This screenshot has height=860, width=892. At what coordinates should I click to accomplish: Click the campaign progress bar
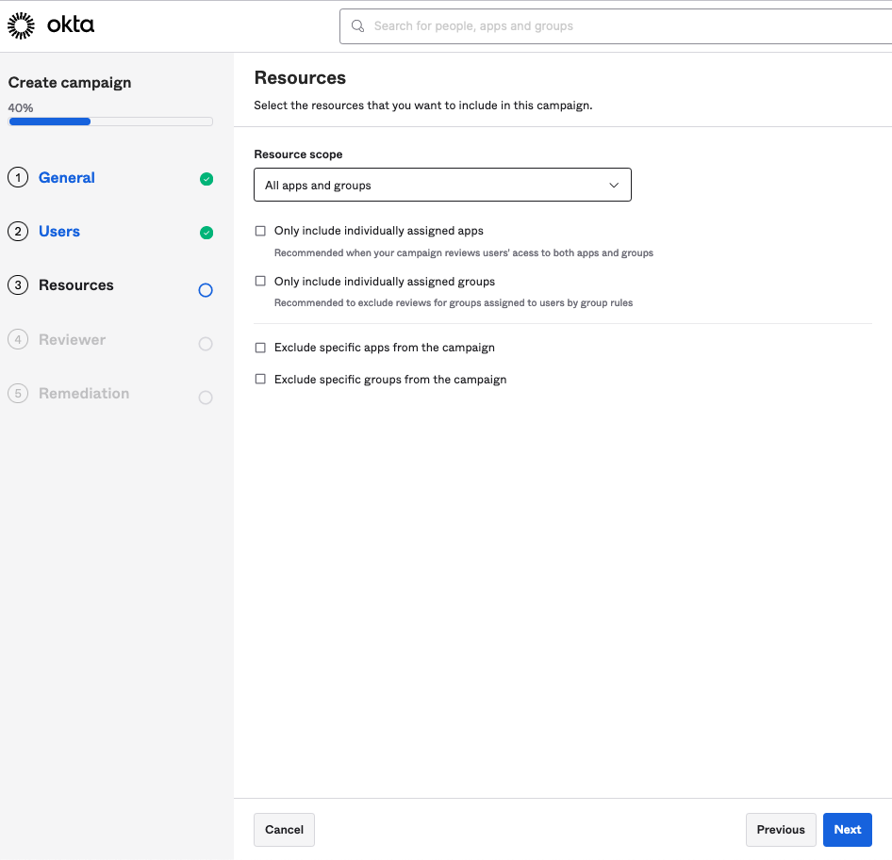point(110,122)
